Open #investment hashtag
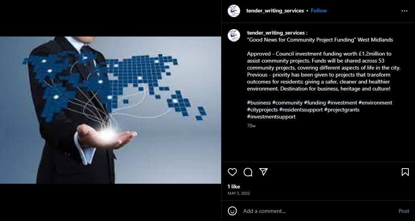 342,103
